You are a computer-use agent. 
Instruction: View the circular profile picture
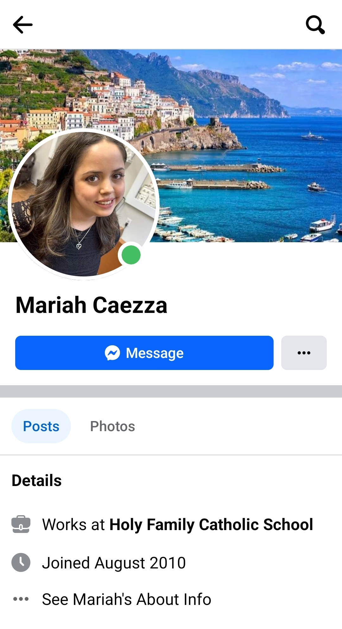[84, 204]
